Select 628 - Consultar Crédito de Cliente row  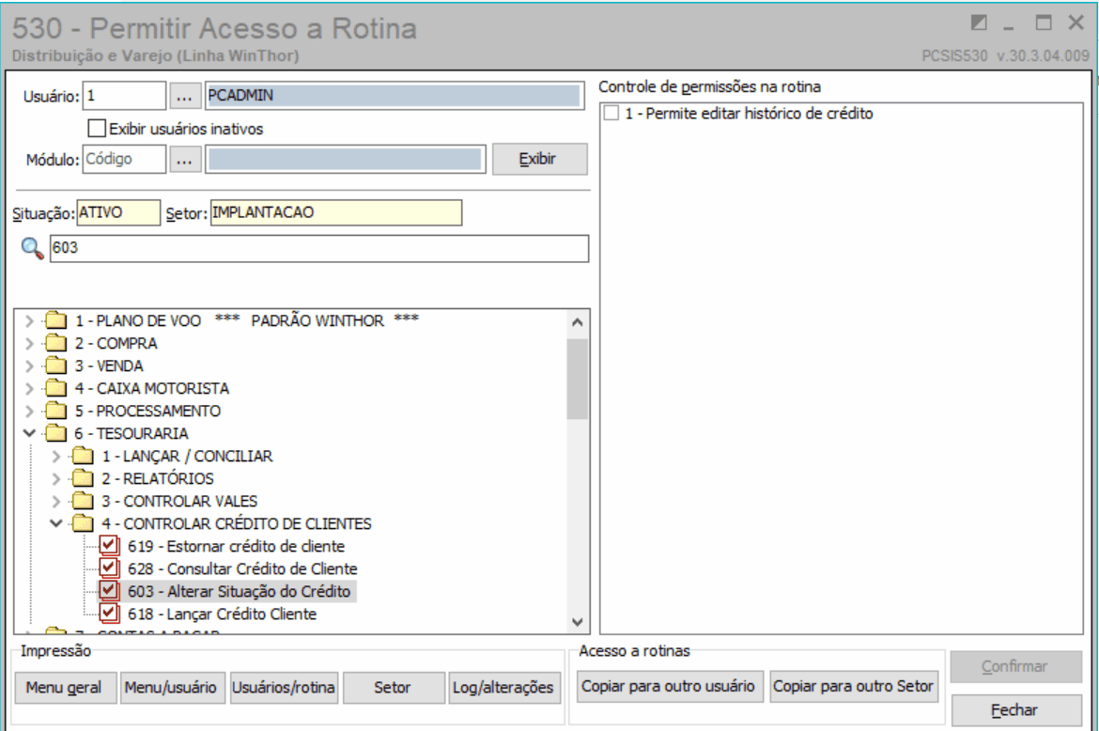(x=242, y=568)
